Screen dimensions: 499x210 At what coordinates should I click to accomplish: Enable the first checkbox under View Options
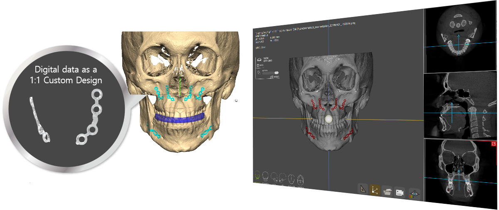click(x=258, y=65)
